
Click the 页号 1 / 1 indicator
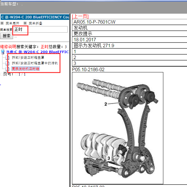click(x=14, y=74)
